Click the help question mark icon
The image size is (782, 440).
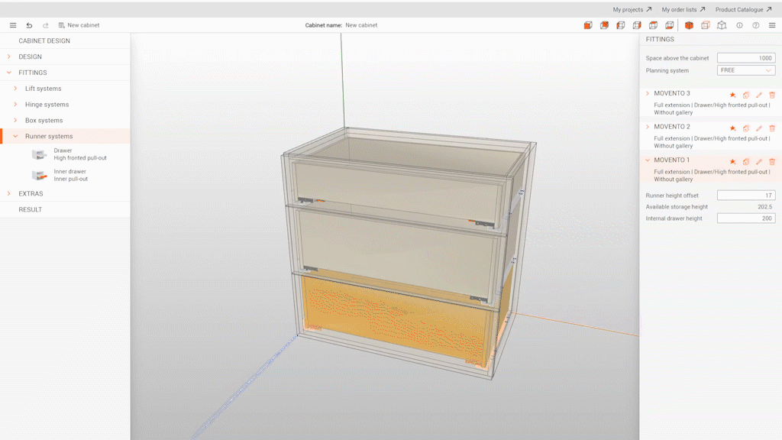pos(755,25)
